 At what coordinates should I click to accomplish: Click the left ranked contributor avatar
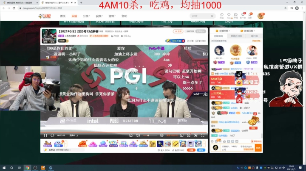pos(219,51)
